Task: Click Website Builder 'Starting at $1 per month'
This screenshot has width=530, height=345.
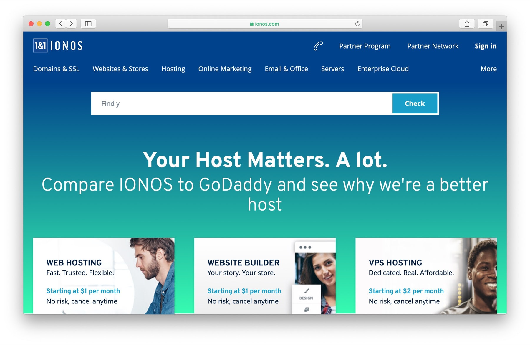Action: click(x=244, y=291)
